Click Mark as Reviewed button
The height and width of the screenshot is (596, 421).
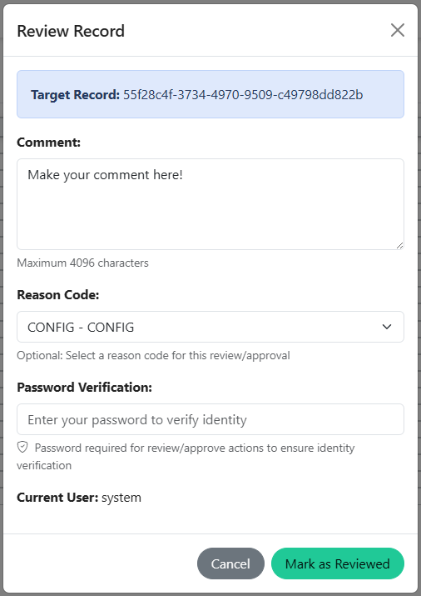(338, 563)
